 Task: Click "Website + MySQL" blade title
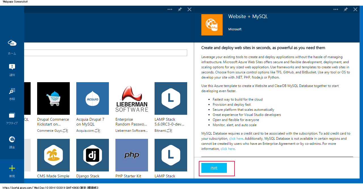pyautogui.click(x=248, y=16)
